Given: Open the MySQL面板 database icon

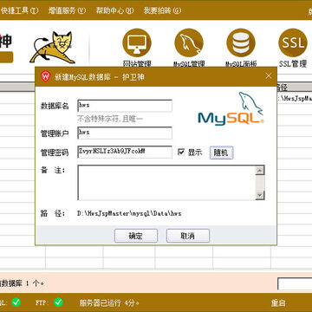Looking at the screenshot, I should tap(241, 43).
